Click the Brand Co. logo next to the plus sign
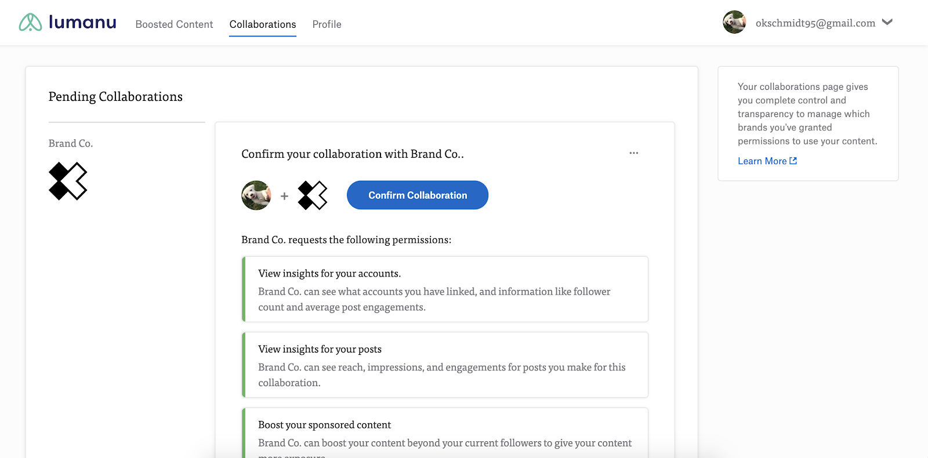The width and height of the screenshot is (928, 458). click(x=313, y=195)
